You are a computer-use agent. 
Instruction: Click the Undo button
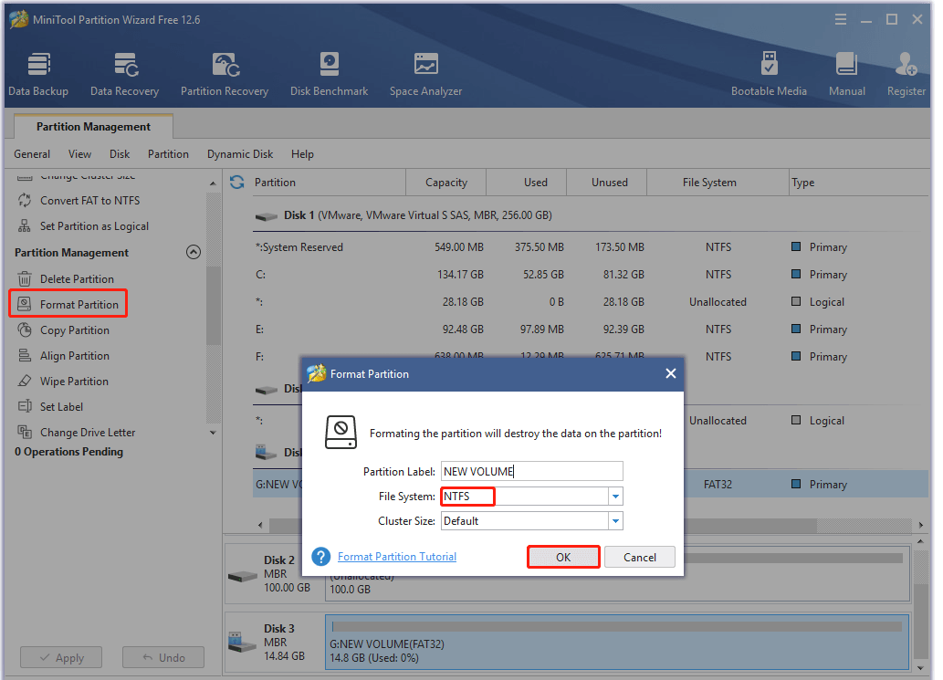163,658
